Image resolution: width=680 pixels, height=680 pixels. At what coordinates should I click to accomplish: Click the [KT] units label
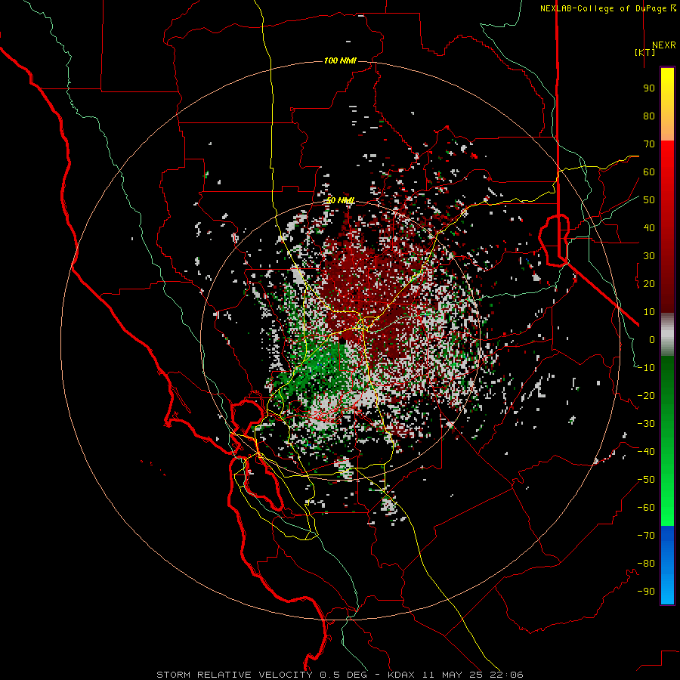point(644,52)
